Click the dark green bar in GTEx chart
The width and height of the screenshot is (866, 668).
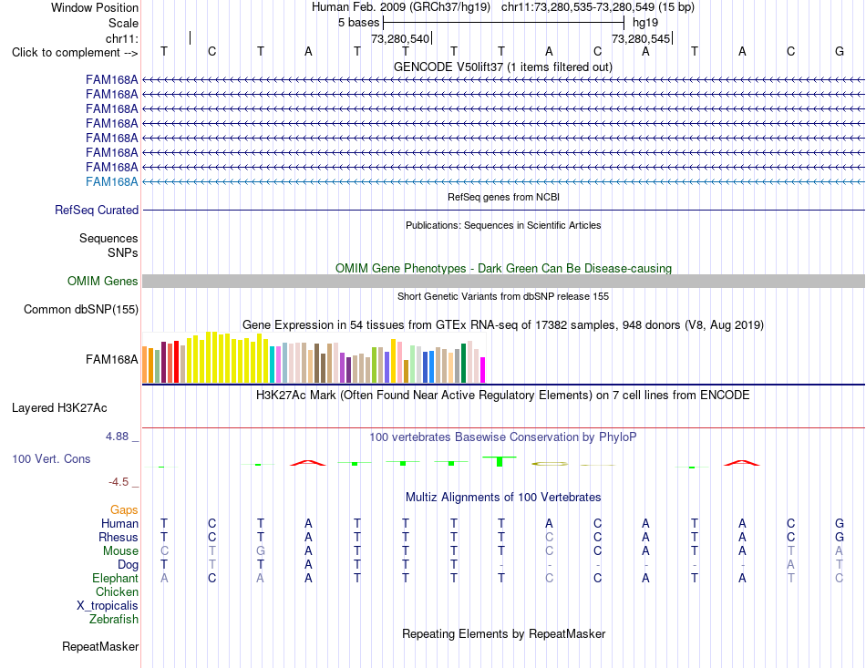tap(463, 364)
